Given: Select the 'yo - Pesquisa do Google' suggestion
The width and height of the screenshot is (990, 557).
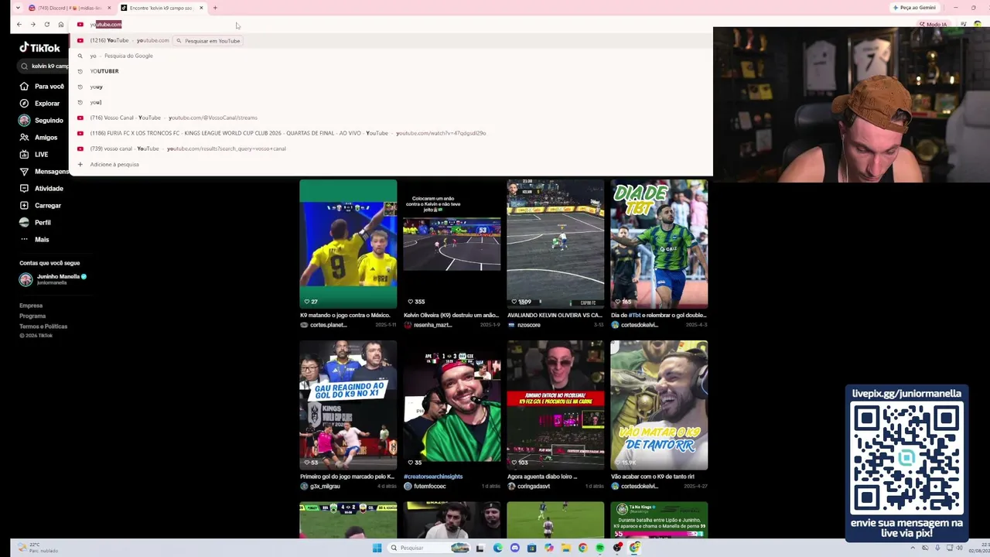Looking at the screenshot, I should (x=391, y=56).
